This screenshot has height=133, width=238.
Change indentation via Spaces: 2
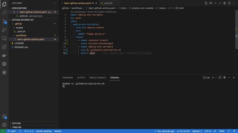197,131
